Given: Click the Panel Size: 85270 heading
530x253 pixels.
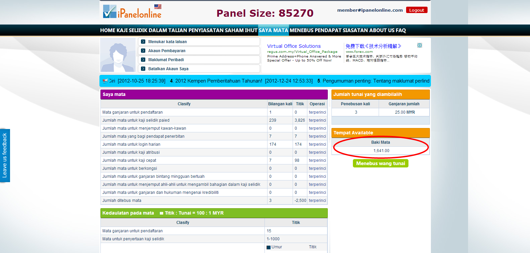Looking at the screenshot, I should (265, 13).
